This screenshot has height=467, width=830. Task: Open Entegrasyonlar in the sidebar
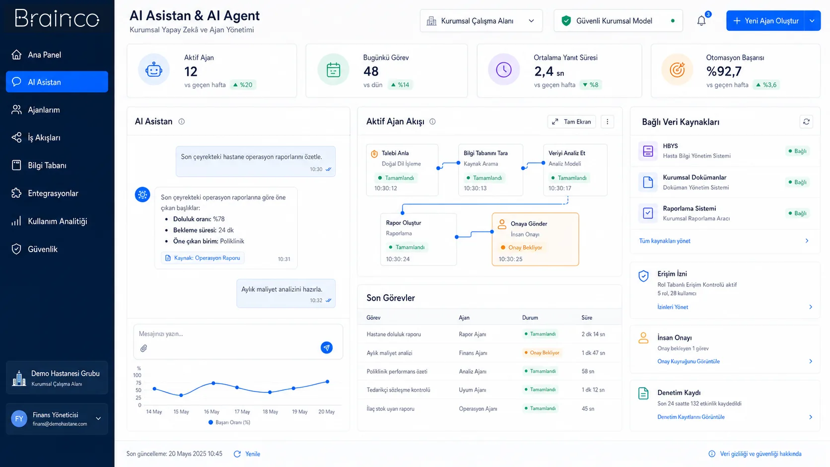57,193
